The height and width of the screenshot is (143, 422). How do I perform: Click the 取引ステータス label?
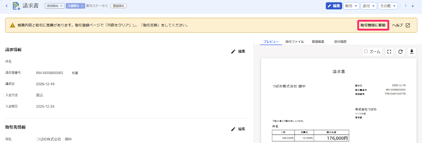click(97, 6)
